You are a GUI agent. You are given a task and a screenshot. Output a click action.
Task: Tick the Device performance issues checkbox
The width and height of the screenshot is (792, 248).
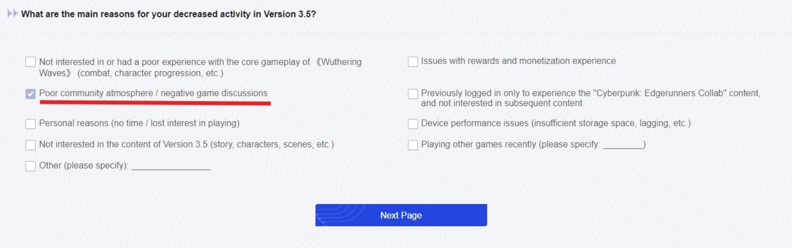click(x=413, y=124)
